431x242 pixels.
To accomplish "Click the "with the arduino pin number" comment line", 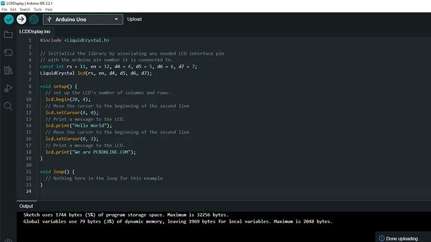I will pyautogui.click(x=106, y=60).
